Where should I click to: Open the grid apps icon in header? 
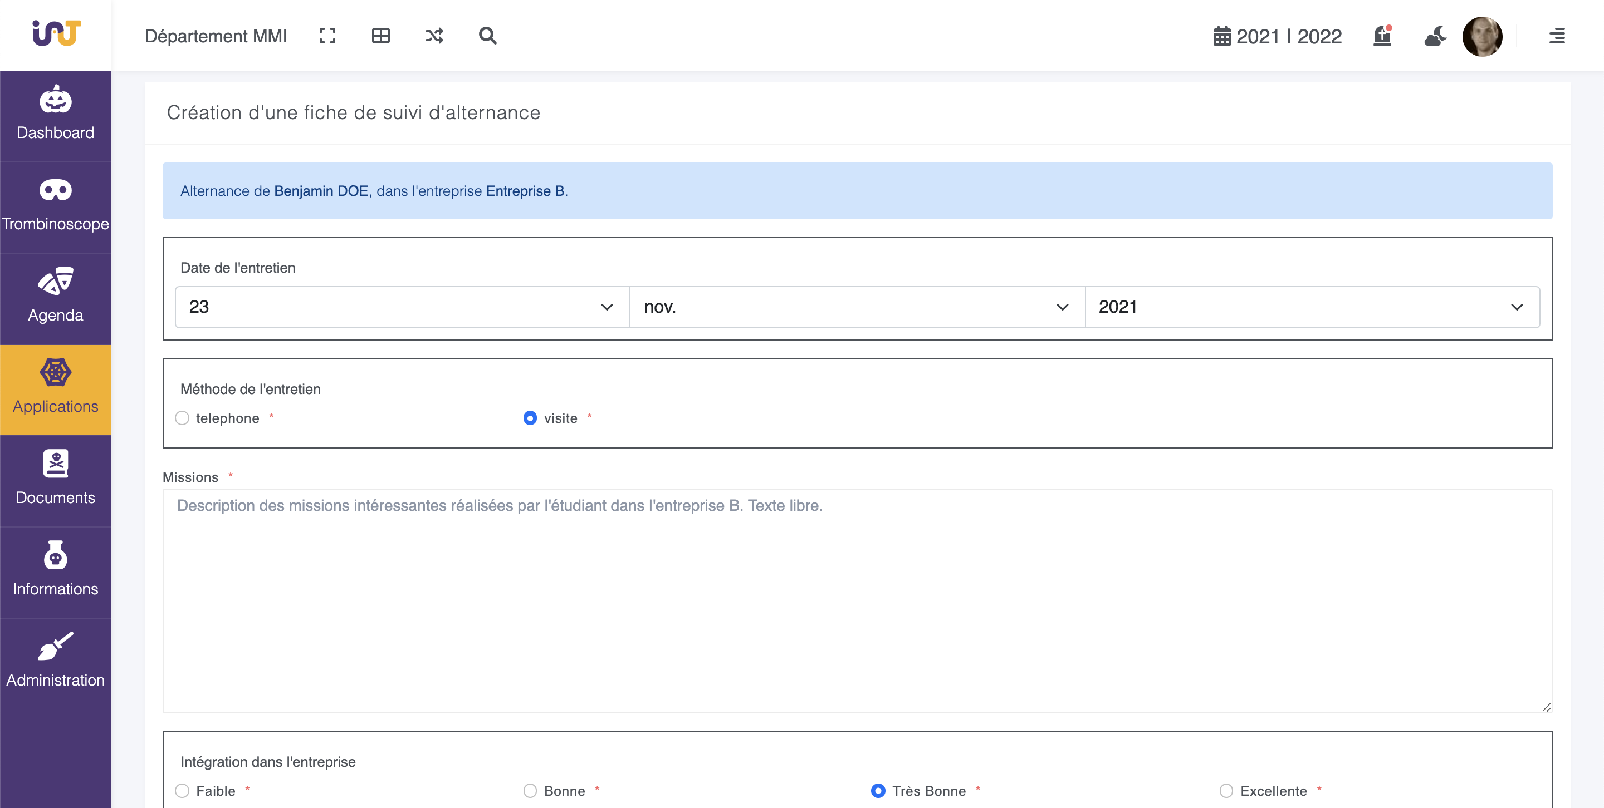point(380,36)
